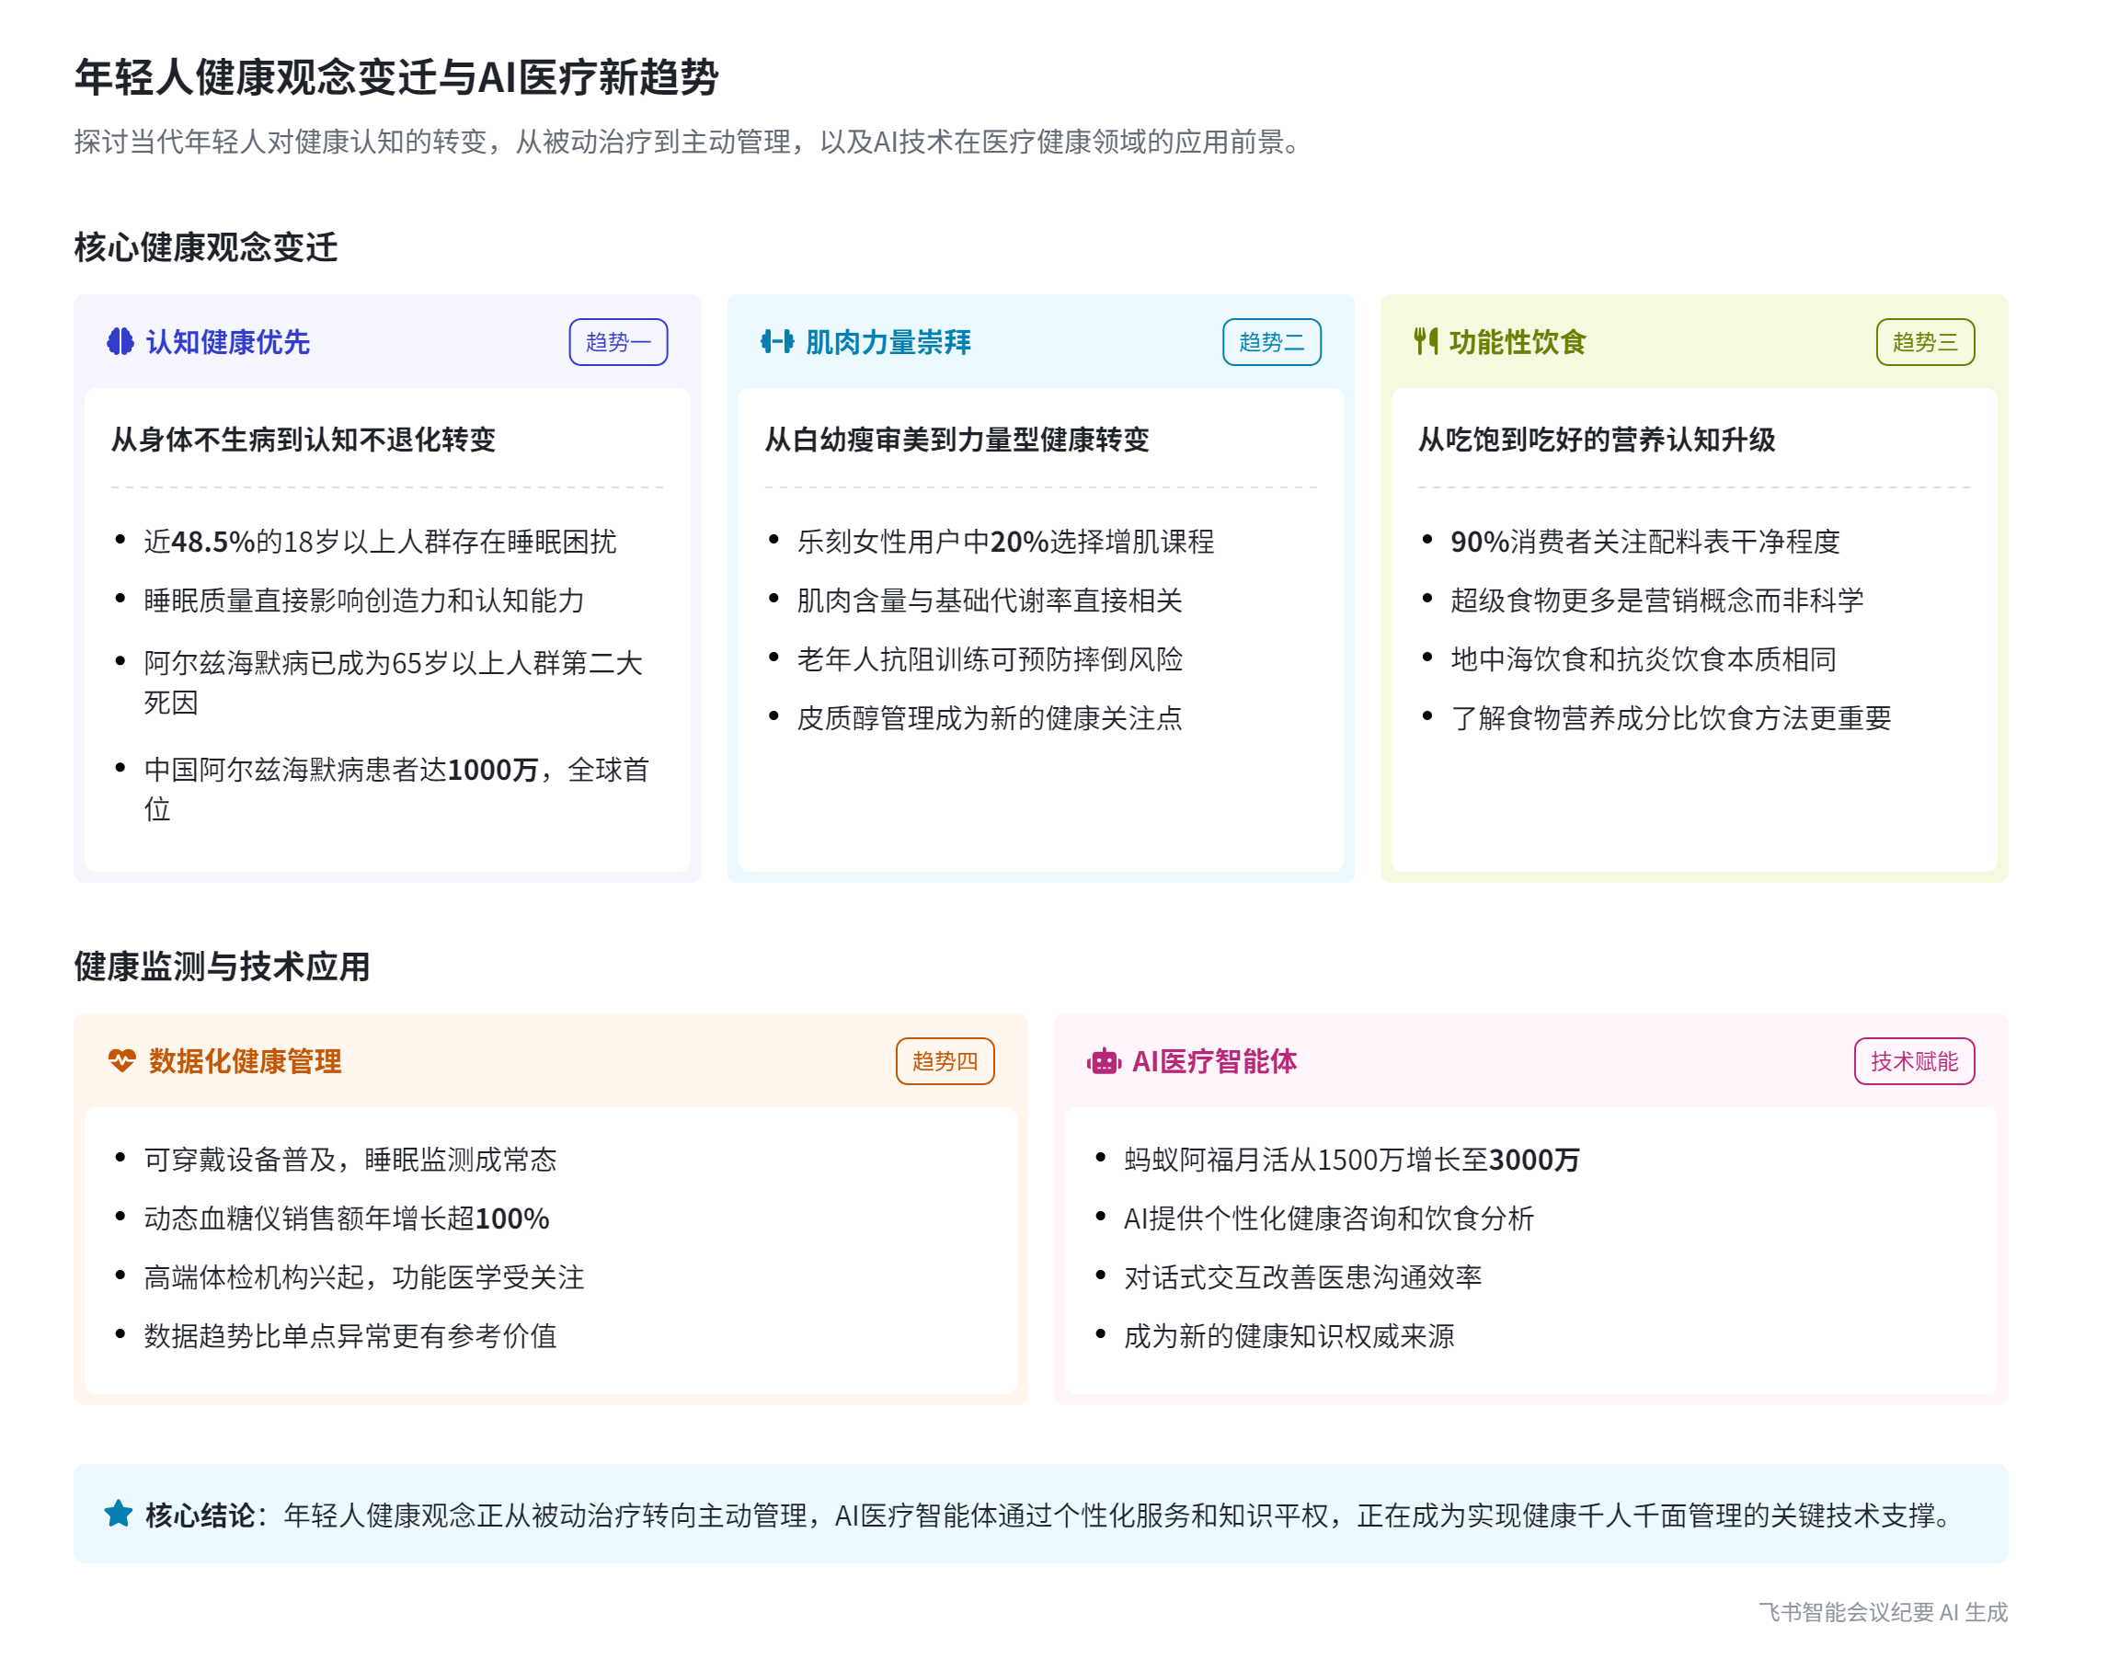Viewport: 2108px width, 1670px height.
Task: Click the robot icon beside AI医疗智能体
Action: coord(1104,1062)
